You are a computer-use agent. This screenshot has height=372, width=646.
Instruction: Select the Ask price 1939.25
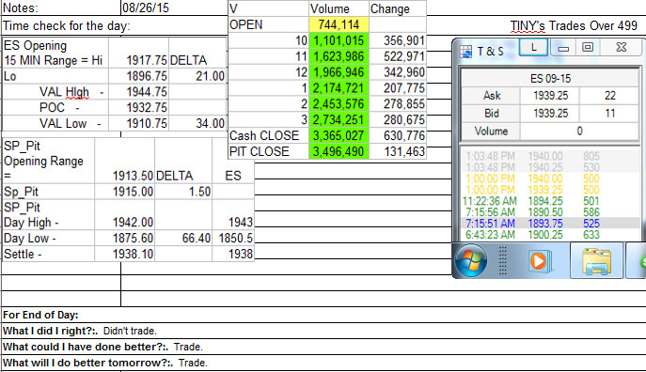tap(550, 96)
